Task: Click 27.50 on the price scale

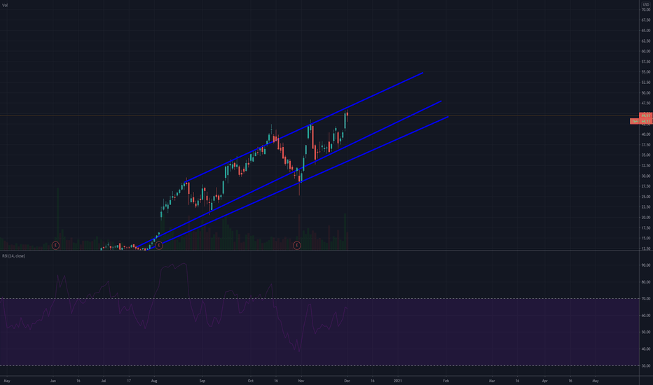Action: point(646,186)
